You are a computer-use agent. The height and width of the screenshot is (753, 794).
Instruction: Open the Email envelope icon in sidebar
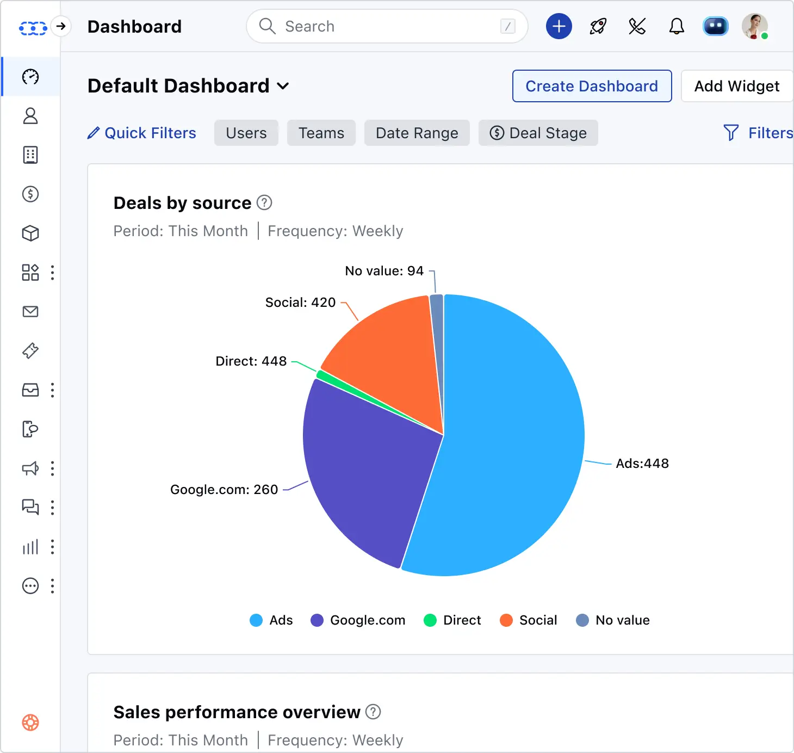tap(30, 312)
